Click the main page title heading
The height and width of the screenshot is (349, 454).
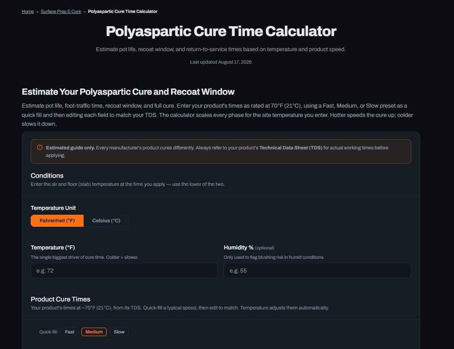(221, 31)
